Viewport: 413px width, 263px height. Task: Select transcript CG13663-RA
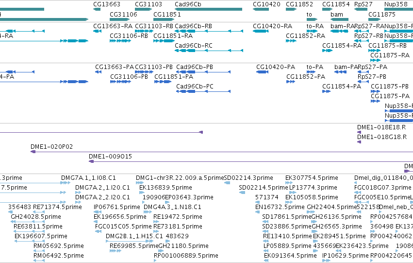pos(113,26)
